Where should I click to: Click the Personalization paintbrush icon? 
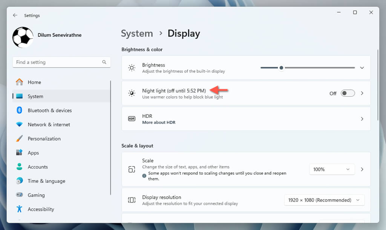(x=19, y=138)
